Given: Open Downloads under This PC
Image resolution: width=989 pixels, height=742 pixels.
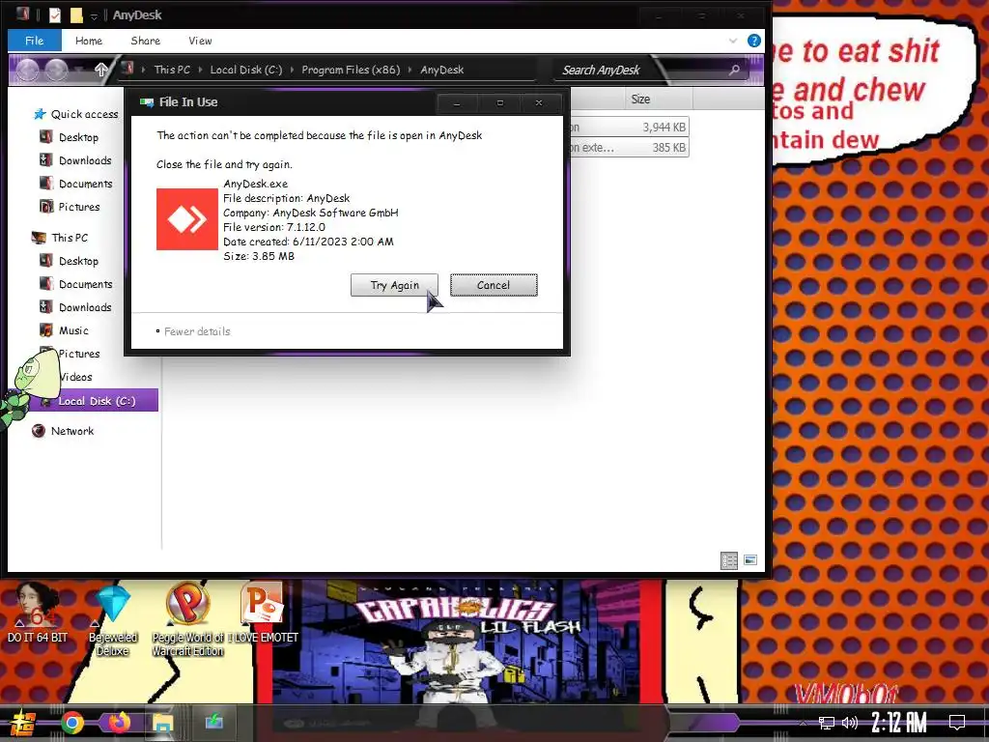Looking at the screenshot, I should (x=85, y=307).
